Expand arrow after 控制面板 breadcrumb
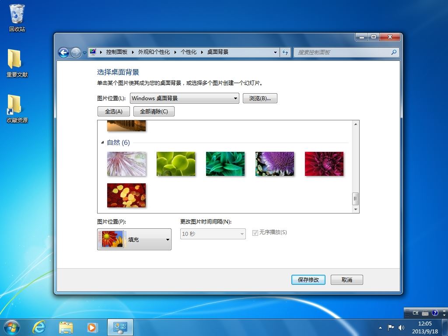 (x=133, y=52)
